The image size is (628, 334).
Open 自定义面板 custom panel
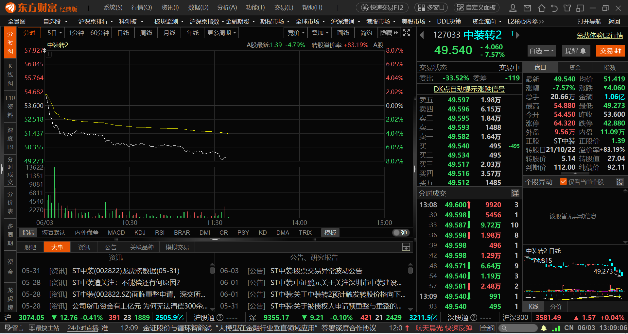[477, 8]
